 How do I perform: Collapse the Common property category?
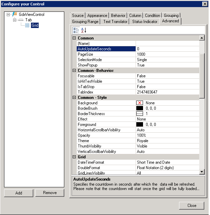[x=74, y=38]
